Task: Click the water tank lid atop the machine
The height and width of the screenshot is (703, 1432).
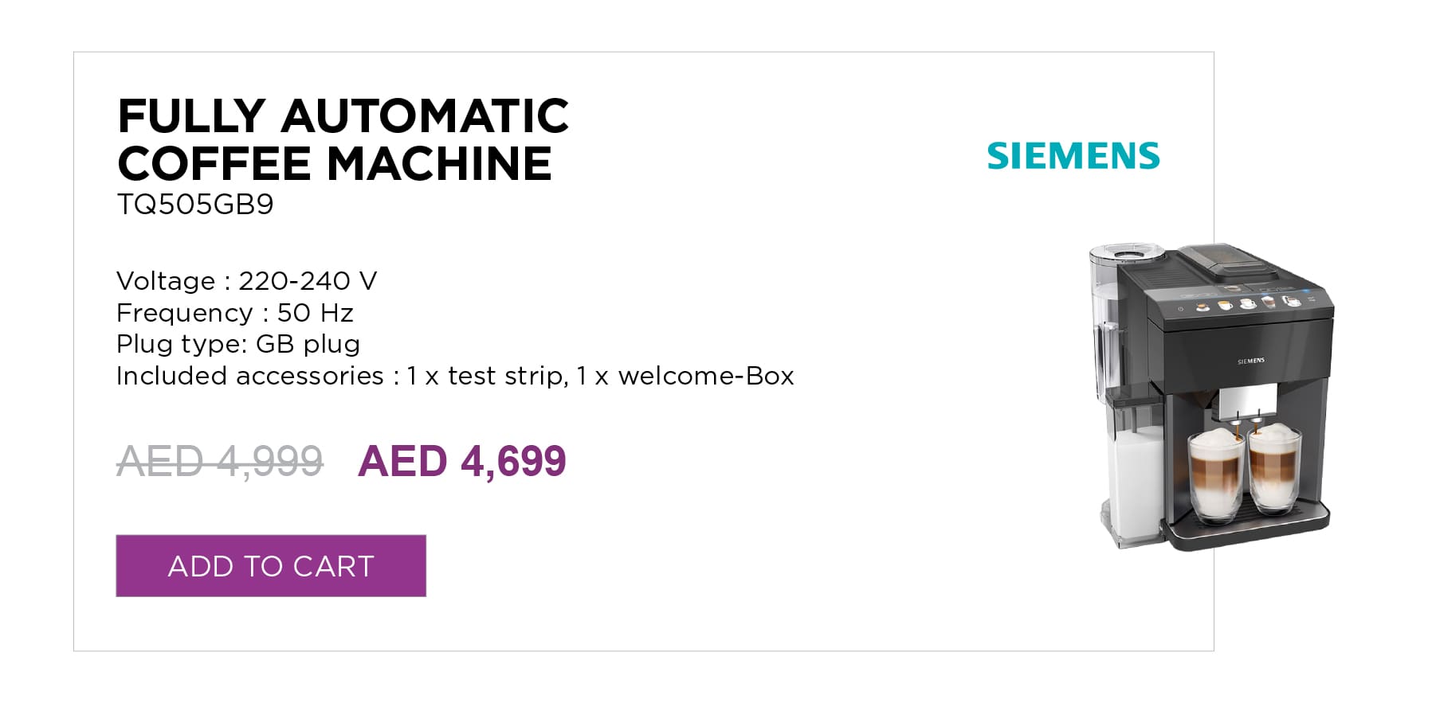Action: (x=1127, y=253)
